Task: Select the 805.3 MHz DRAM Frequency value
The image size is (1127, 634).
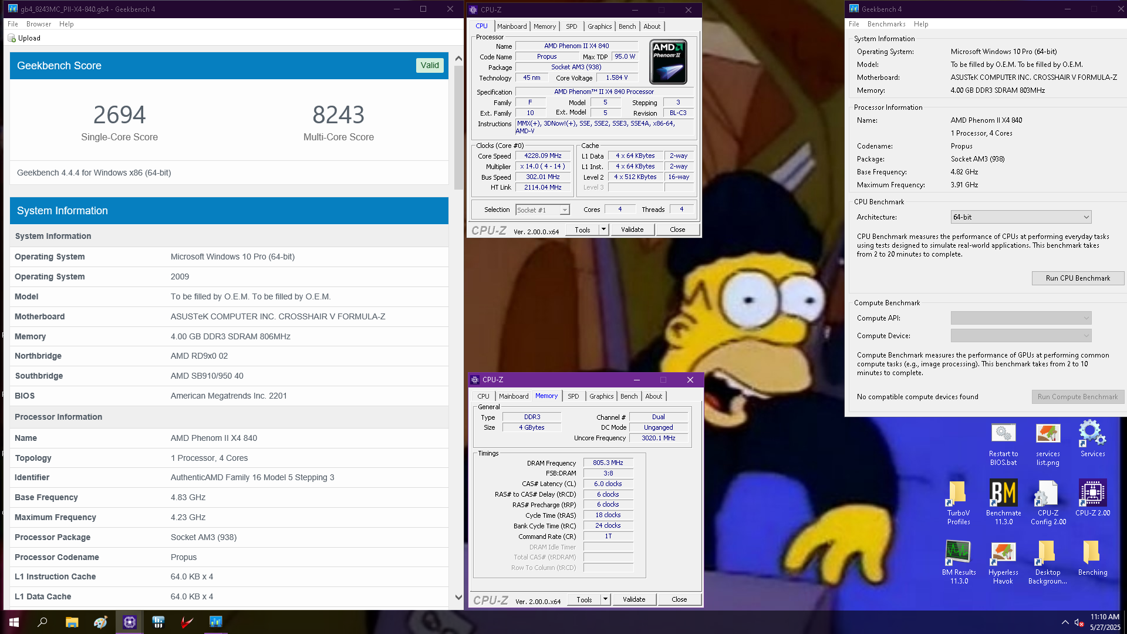Action: 608,463
